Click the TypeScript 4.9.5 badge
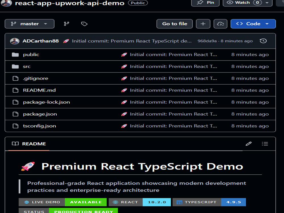The image size is (284, 213). coord(209,202)
